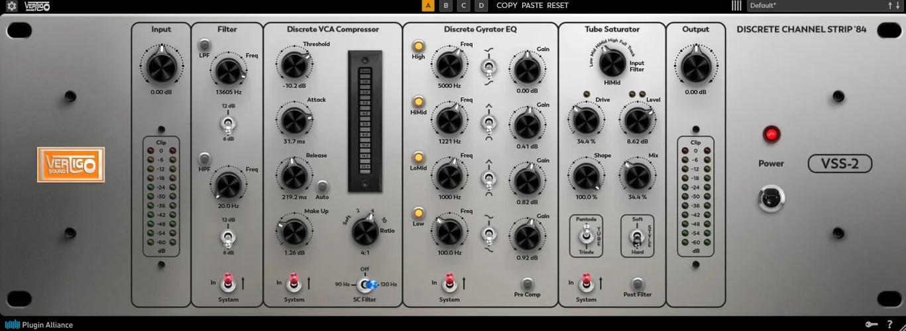Toggle the LoMid EQ band lamp

coord(418,157)
